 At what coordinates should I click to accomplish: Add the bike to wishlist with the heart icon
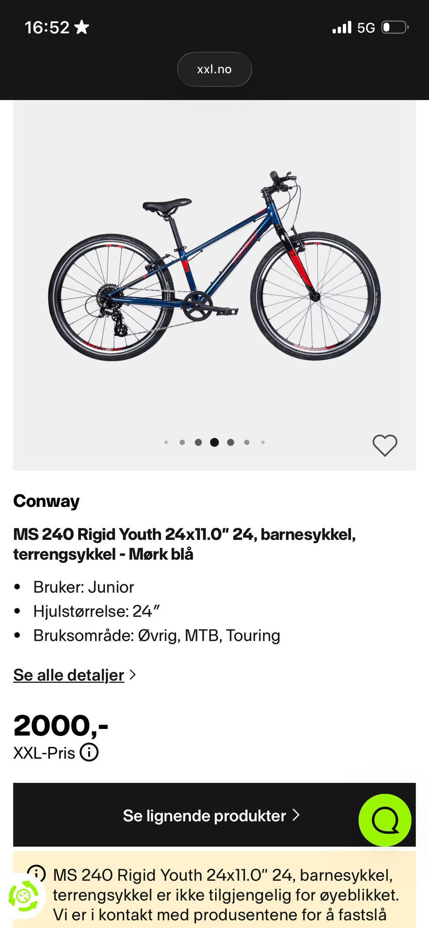(x=385, y=445)
